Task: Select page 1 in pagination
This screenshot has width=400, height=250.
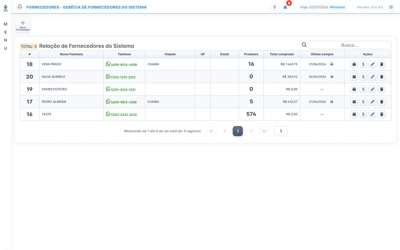Action: [238, 131]
